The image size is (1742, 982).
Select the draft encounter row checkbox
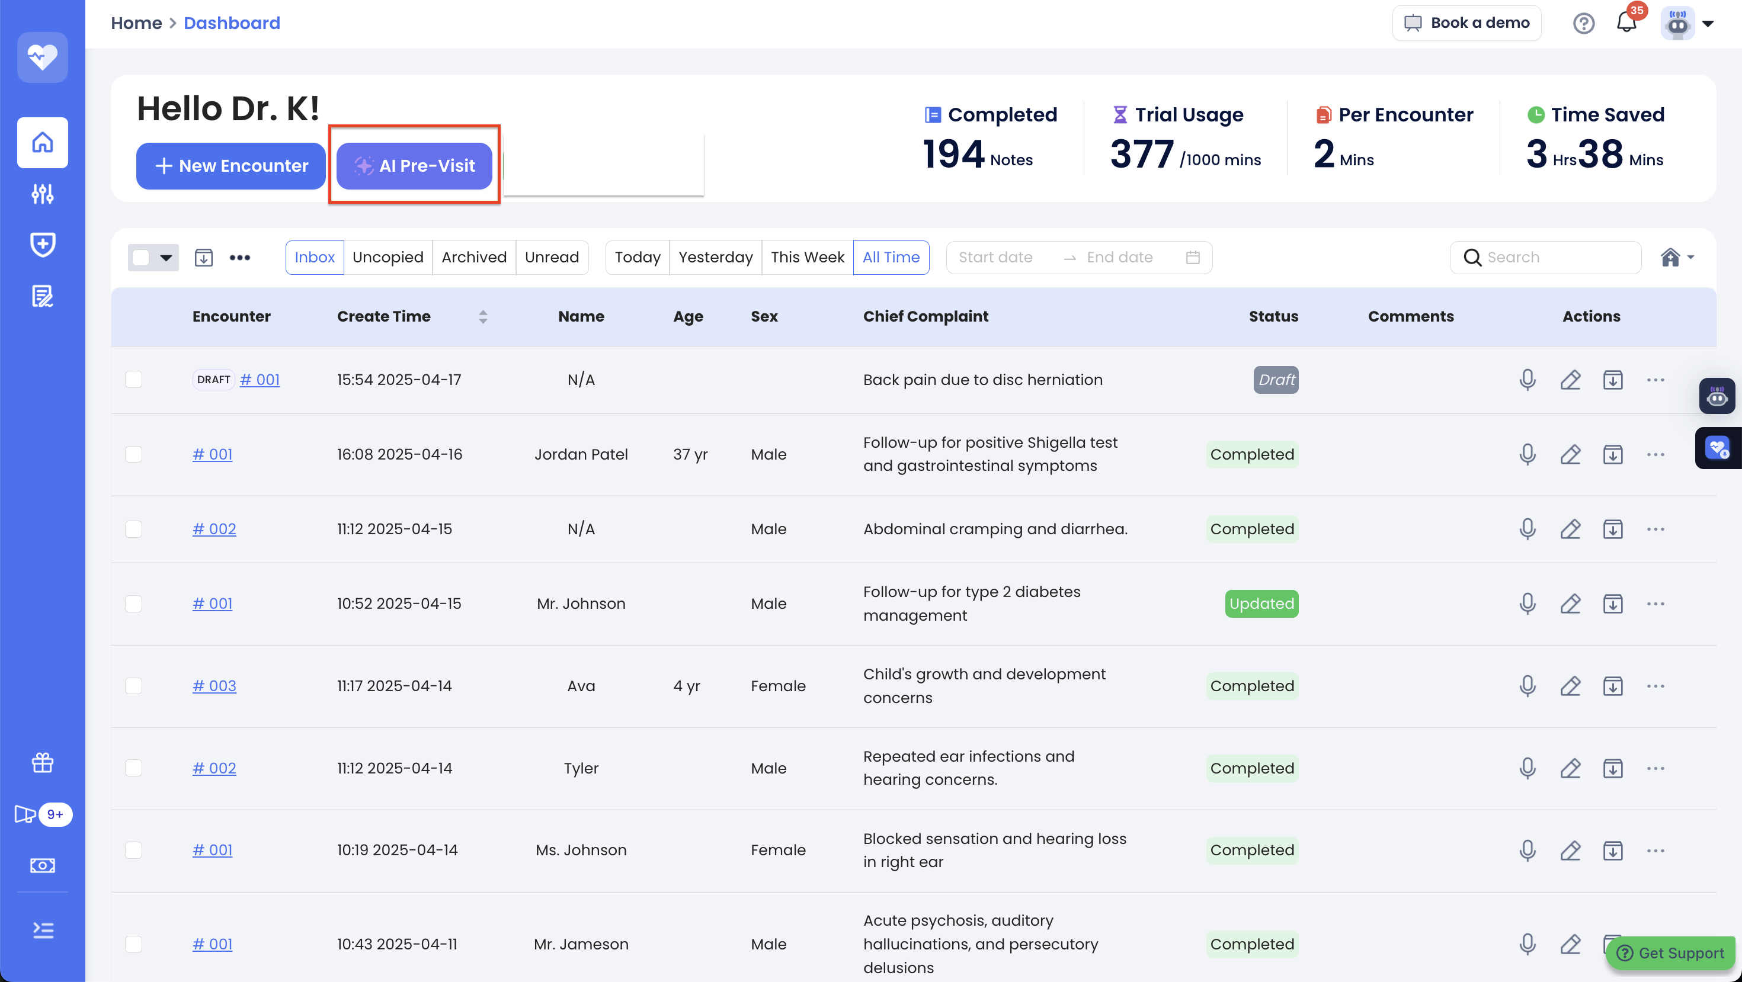134,380
